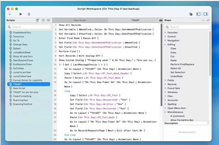This screenshot has height=145, width=219.
Task: Click the new folder icon in Scripts pane
Action: pyautogui.click(x=43, y=20)
